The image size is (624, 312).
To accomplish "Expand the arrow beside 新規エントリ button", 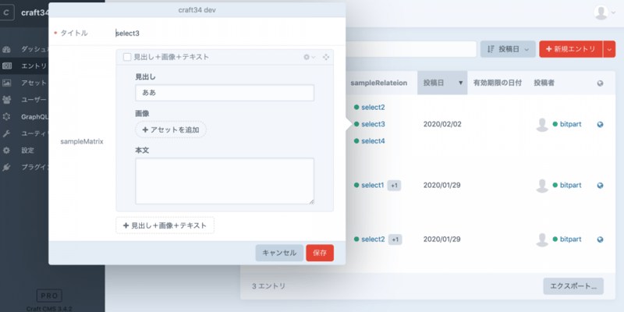I will (609, 49).
